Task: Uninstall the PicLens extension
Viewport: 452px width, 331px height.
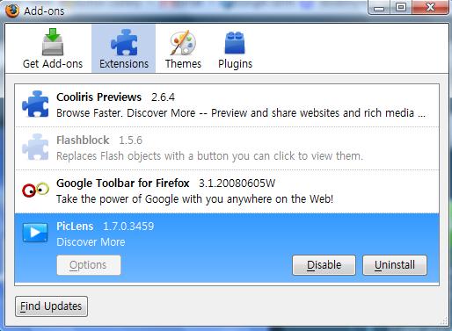Action: click(x=395, y=265)
